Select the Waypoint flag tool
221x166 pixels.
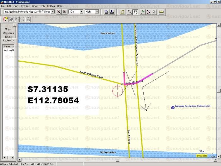click(143, 12)
